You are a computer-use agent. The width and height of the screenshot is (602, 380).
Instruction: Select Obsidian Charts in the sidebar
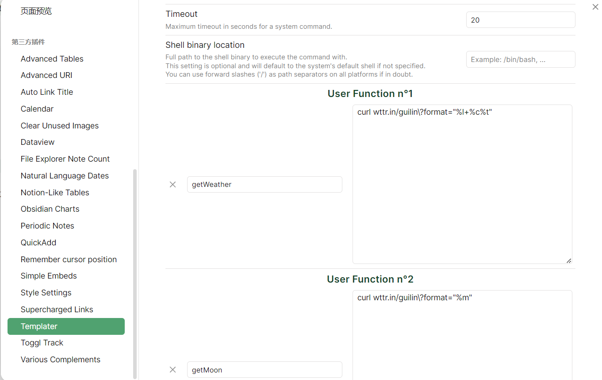[x=50, y=209]
